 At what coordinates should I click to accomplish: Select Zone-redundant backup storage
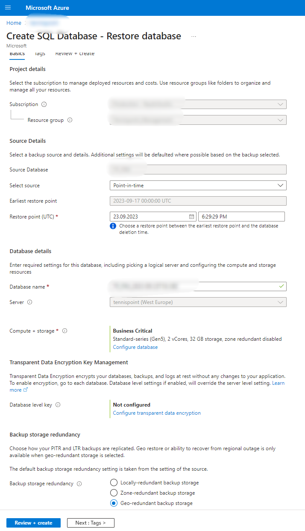coord(114,493)
